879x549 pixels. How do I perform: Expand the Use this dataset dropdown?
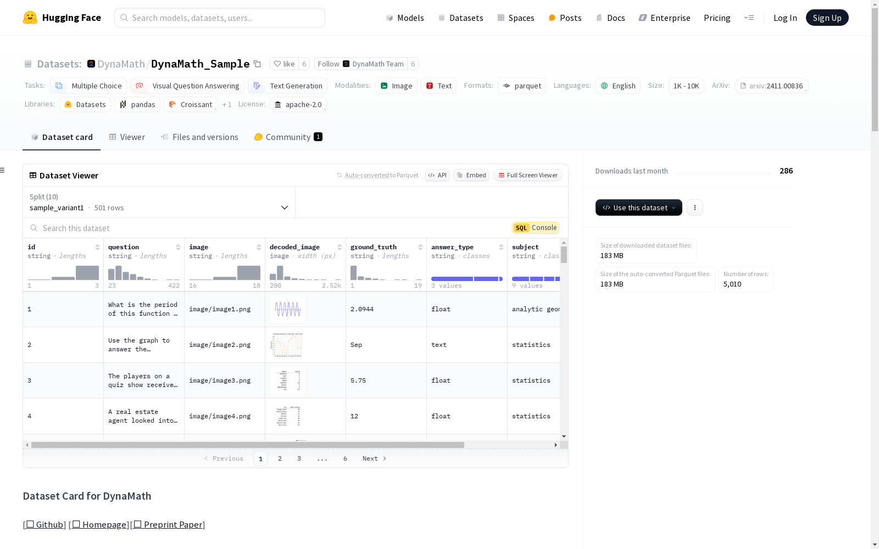(x=639, y=208)
